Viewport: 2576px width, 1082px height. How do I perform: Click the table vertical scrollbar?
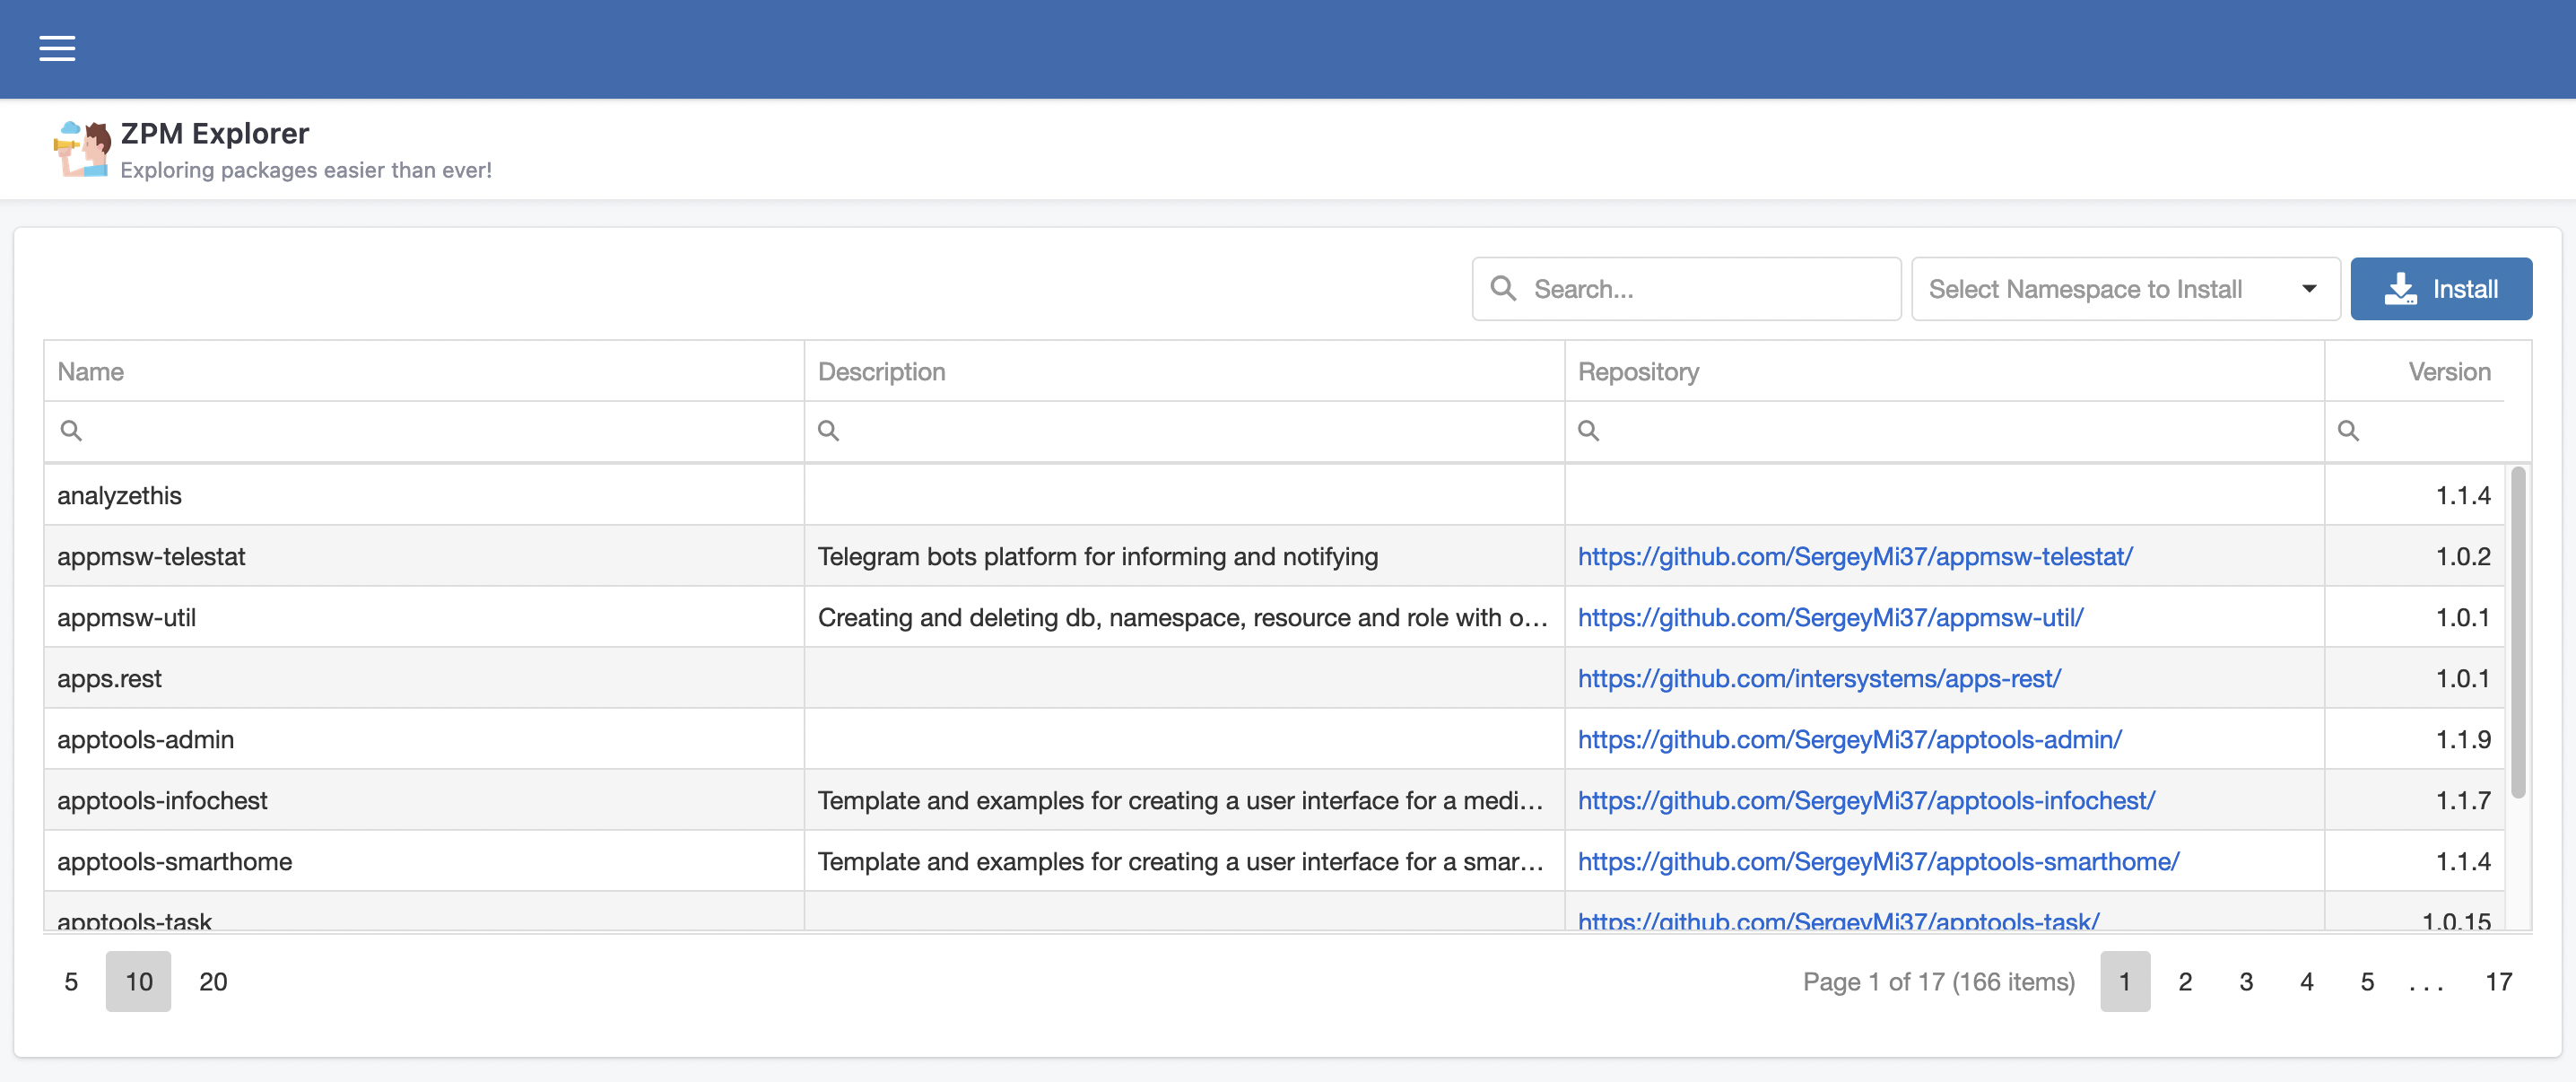coord(2517,632)
